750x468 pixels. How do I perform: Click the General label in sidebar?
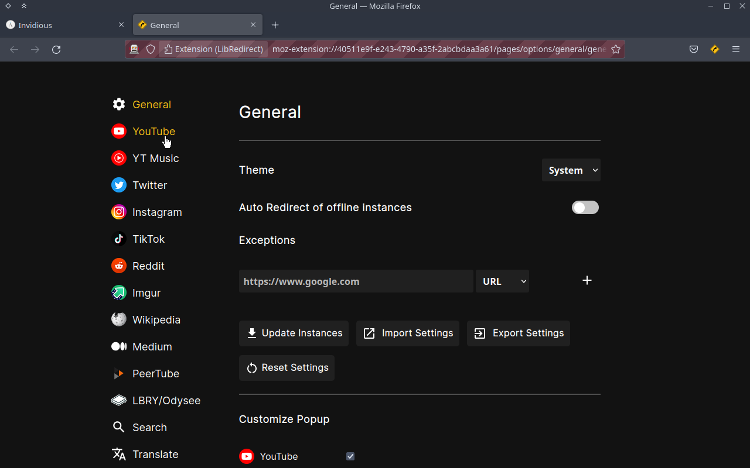coord(152,104)
